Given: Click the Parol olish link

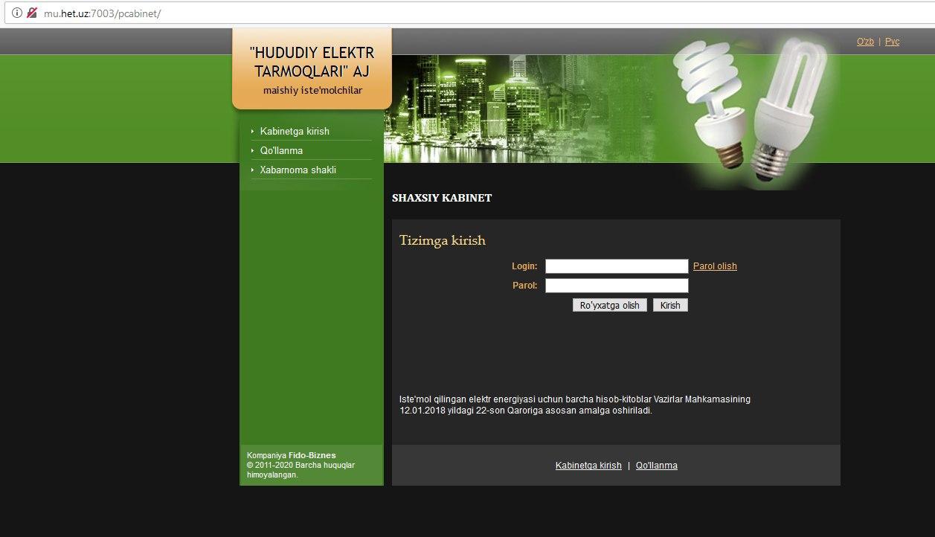Looking at the screenshot, I should point(715,266).
